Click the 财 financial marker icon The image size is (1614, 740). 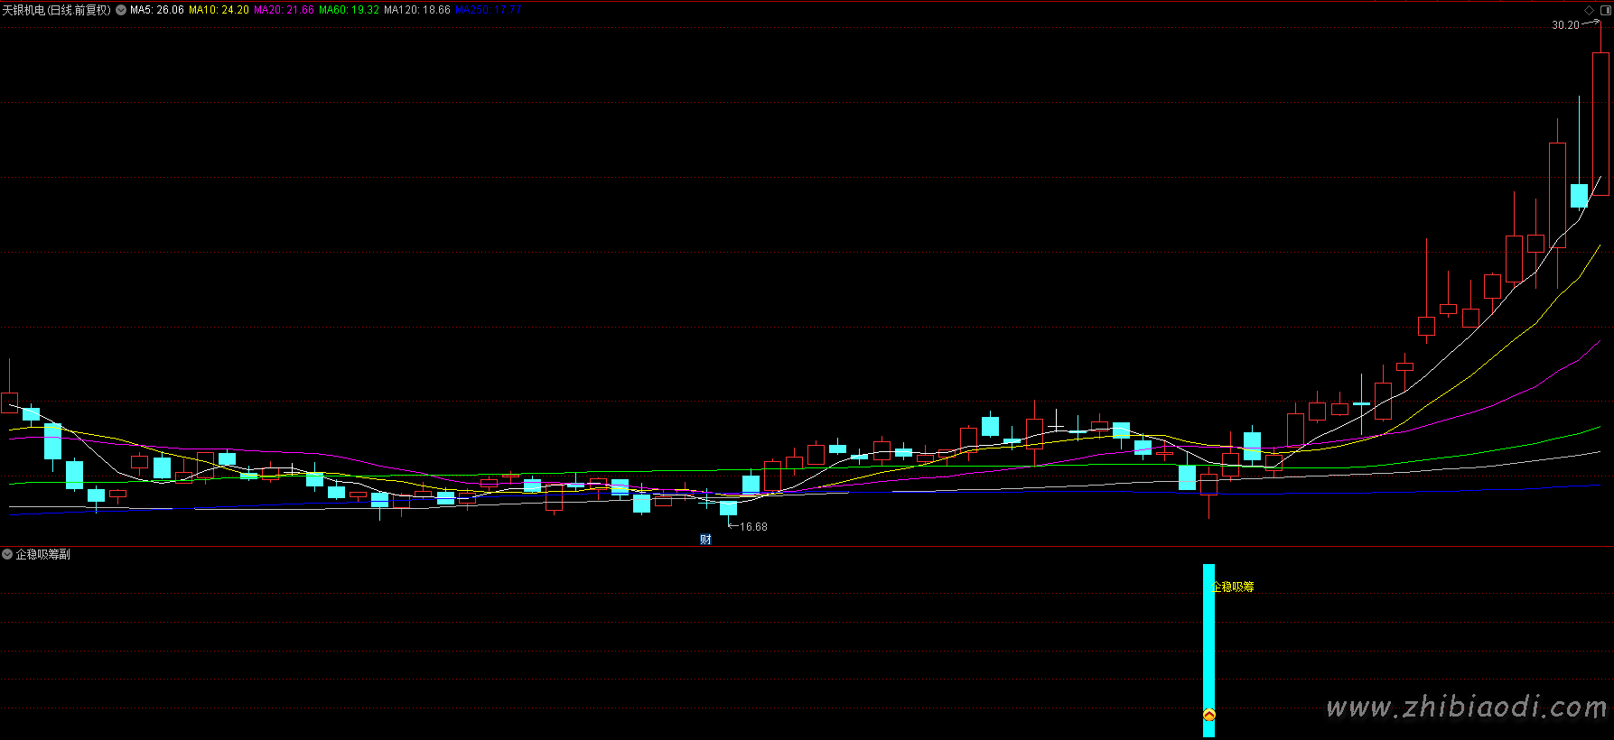705,540
